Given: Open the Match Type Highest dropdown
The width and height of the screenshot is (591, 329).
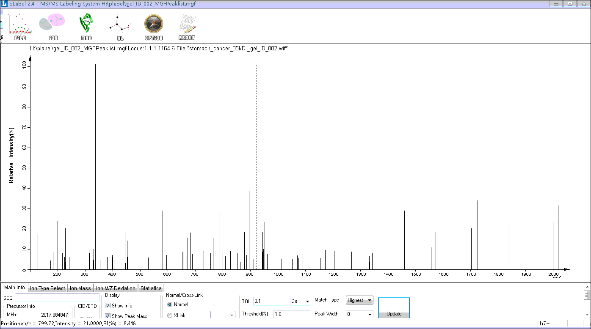Looking at the screenshot, I should pyautogui.click(x=359, y=300).
